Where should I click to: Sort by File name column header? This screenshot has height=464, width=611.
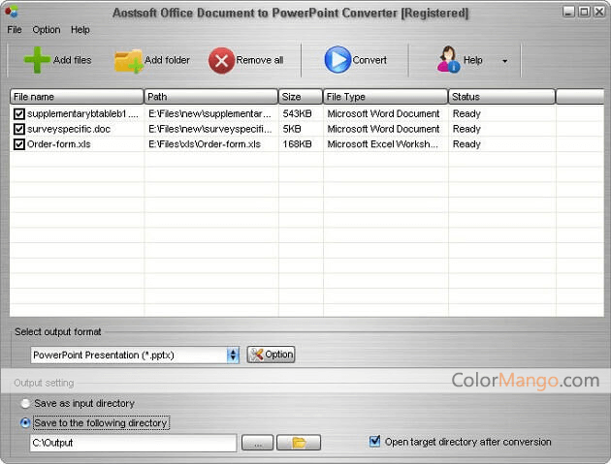(77, 97)
